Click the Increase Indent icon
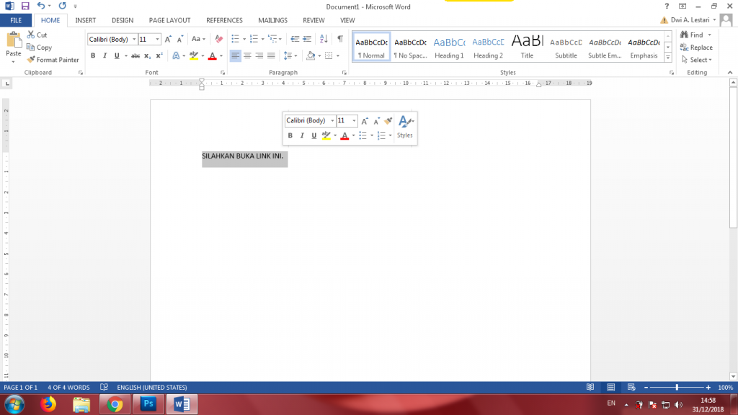The height and width of the screenshot is (415, 738). [308, 39]
